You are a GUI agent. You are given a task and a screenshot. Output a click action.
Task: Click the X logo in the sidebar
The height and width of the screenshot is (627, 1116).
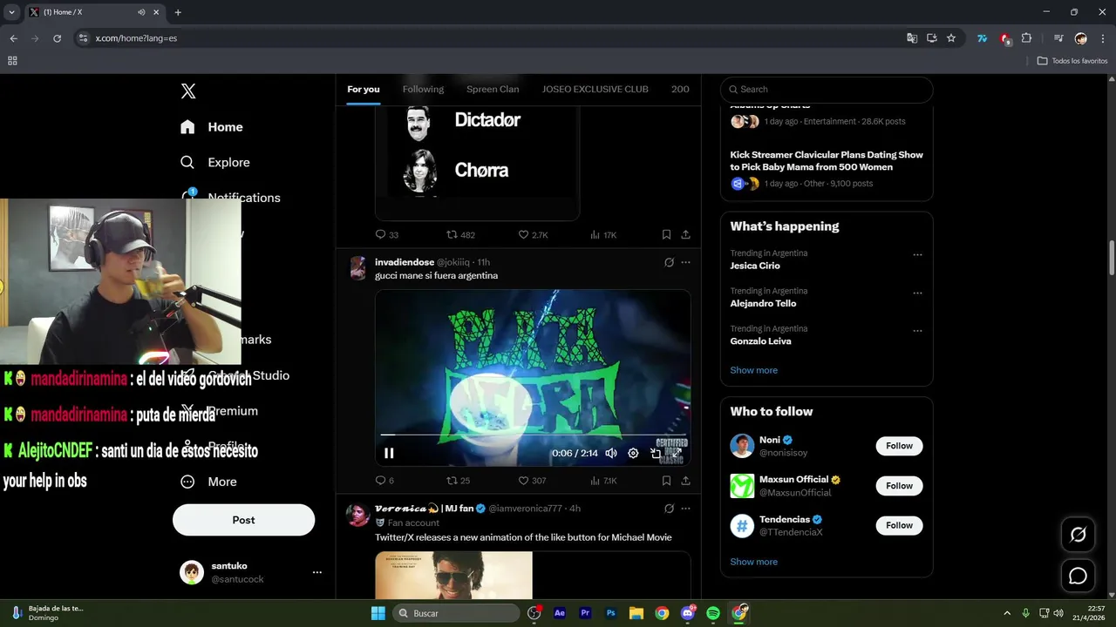pyautogui.click(x=187, y=91)
